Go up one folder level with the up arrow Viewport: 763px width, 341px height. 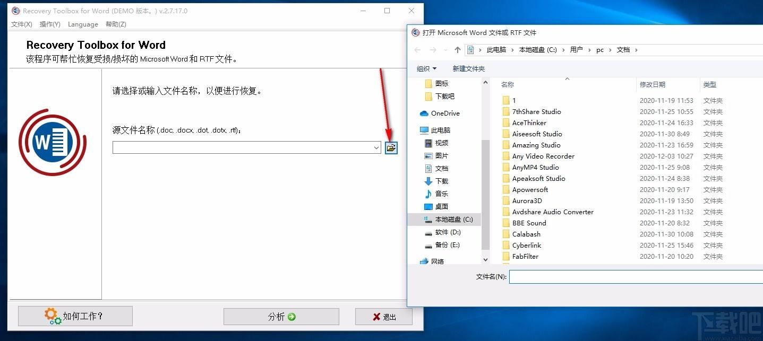(458, 50)
